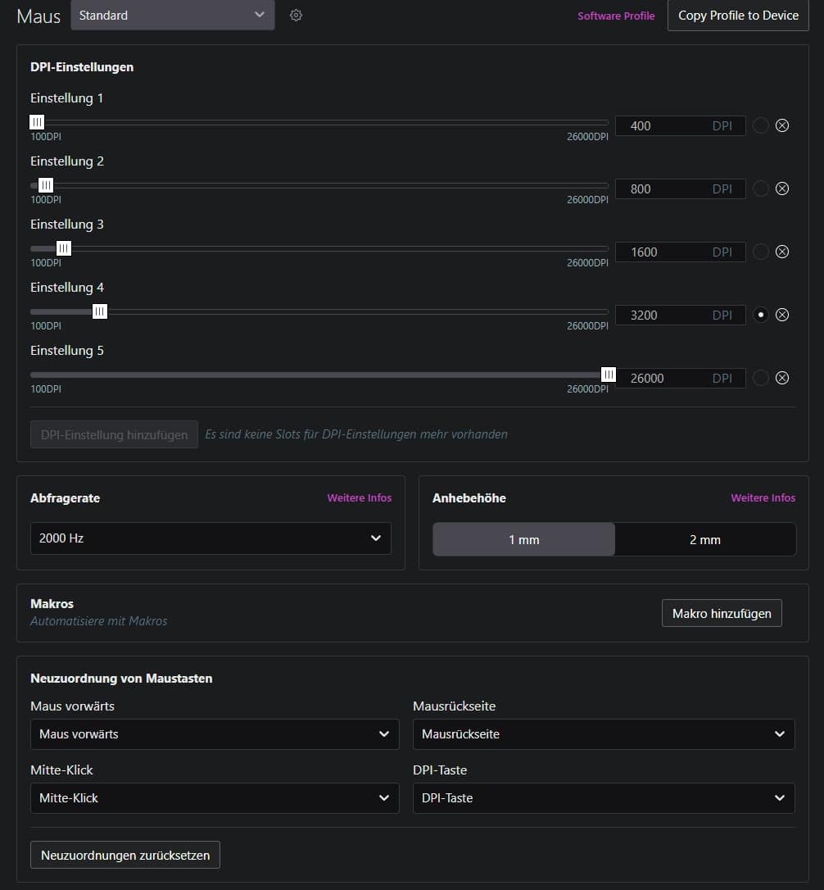The image size is (824, 890).
Task: Open Weitere Infos link for Abfragerate
Action: (359, 497)
